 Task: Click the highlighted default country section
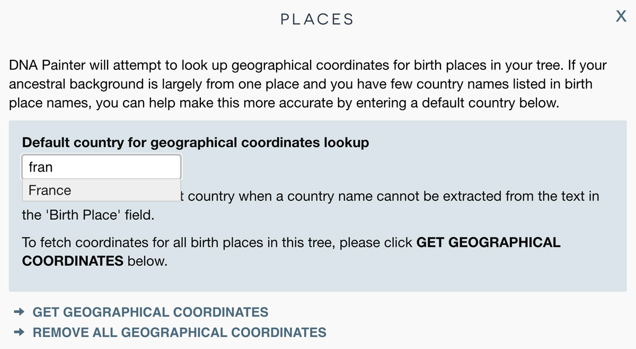click(x=318, y=205)
